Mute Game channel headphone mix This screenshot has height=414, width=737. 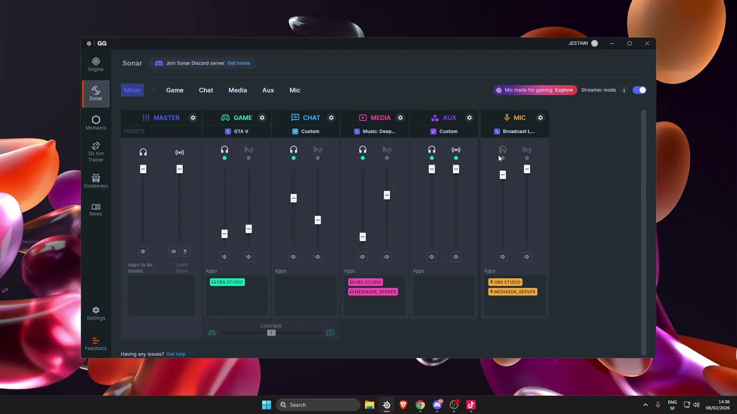[x=224, y=257]
